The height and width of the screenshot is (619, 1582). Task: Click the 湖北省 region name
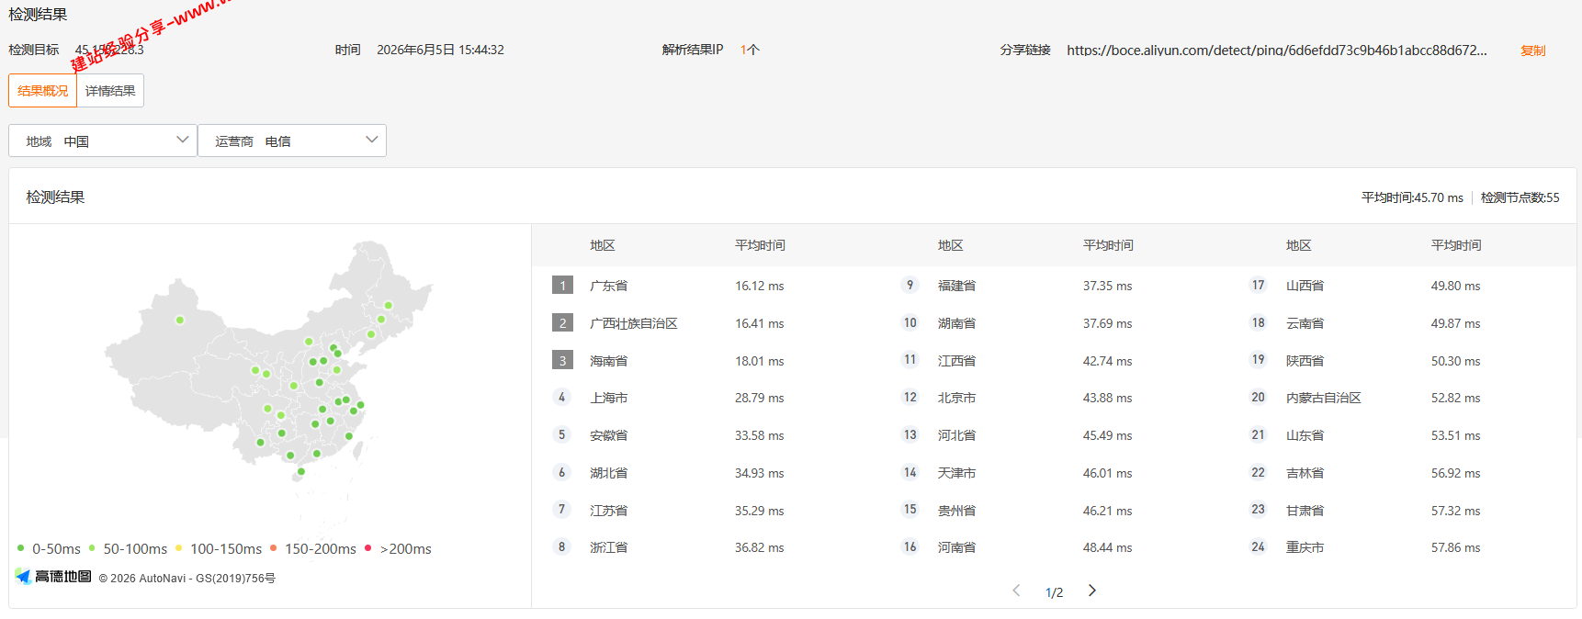[608, 473]
